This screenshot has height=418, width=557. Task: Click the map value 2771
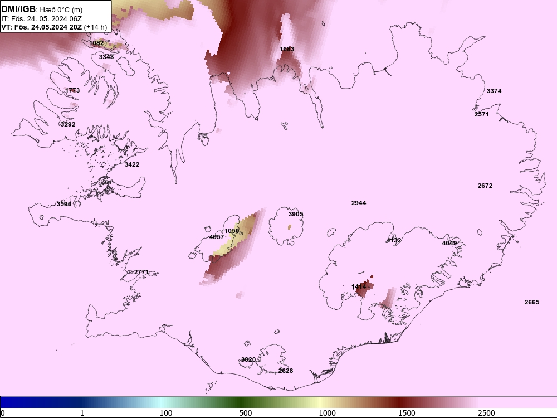141,273
